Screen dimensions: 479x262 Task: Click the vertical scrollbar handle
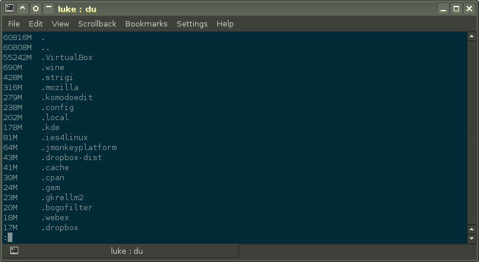[473, 132]
